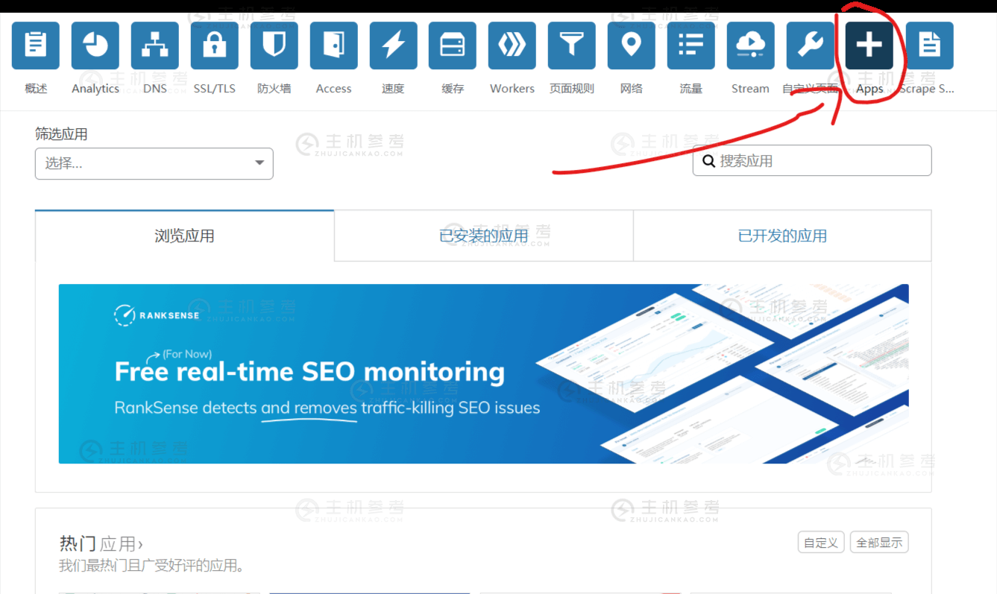The height and width of the screenshot is (594, 997).
Task: Click the 筛选应用 label text
Action: click(x=61, y=134)
